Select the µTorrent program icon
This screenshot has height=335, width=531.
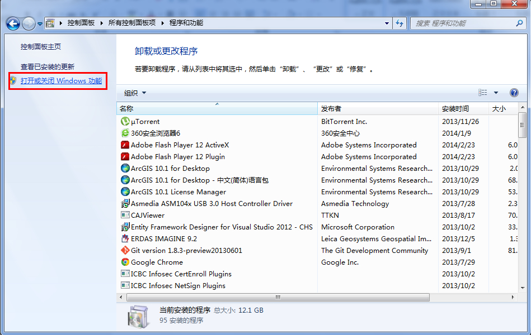[124, 121]
